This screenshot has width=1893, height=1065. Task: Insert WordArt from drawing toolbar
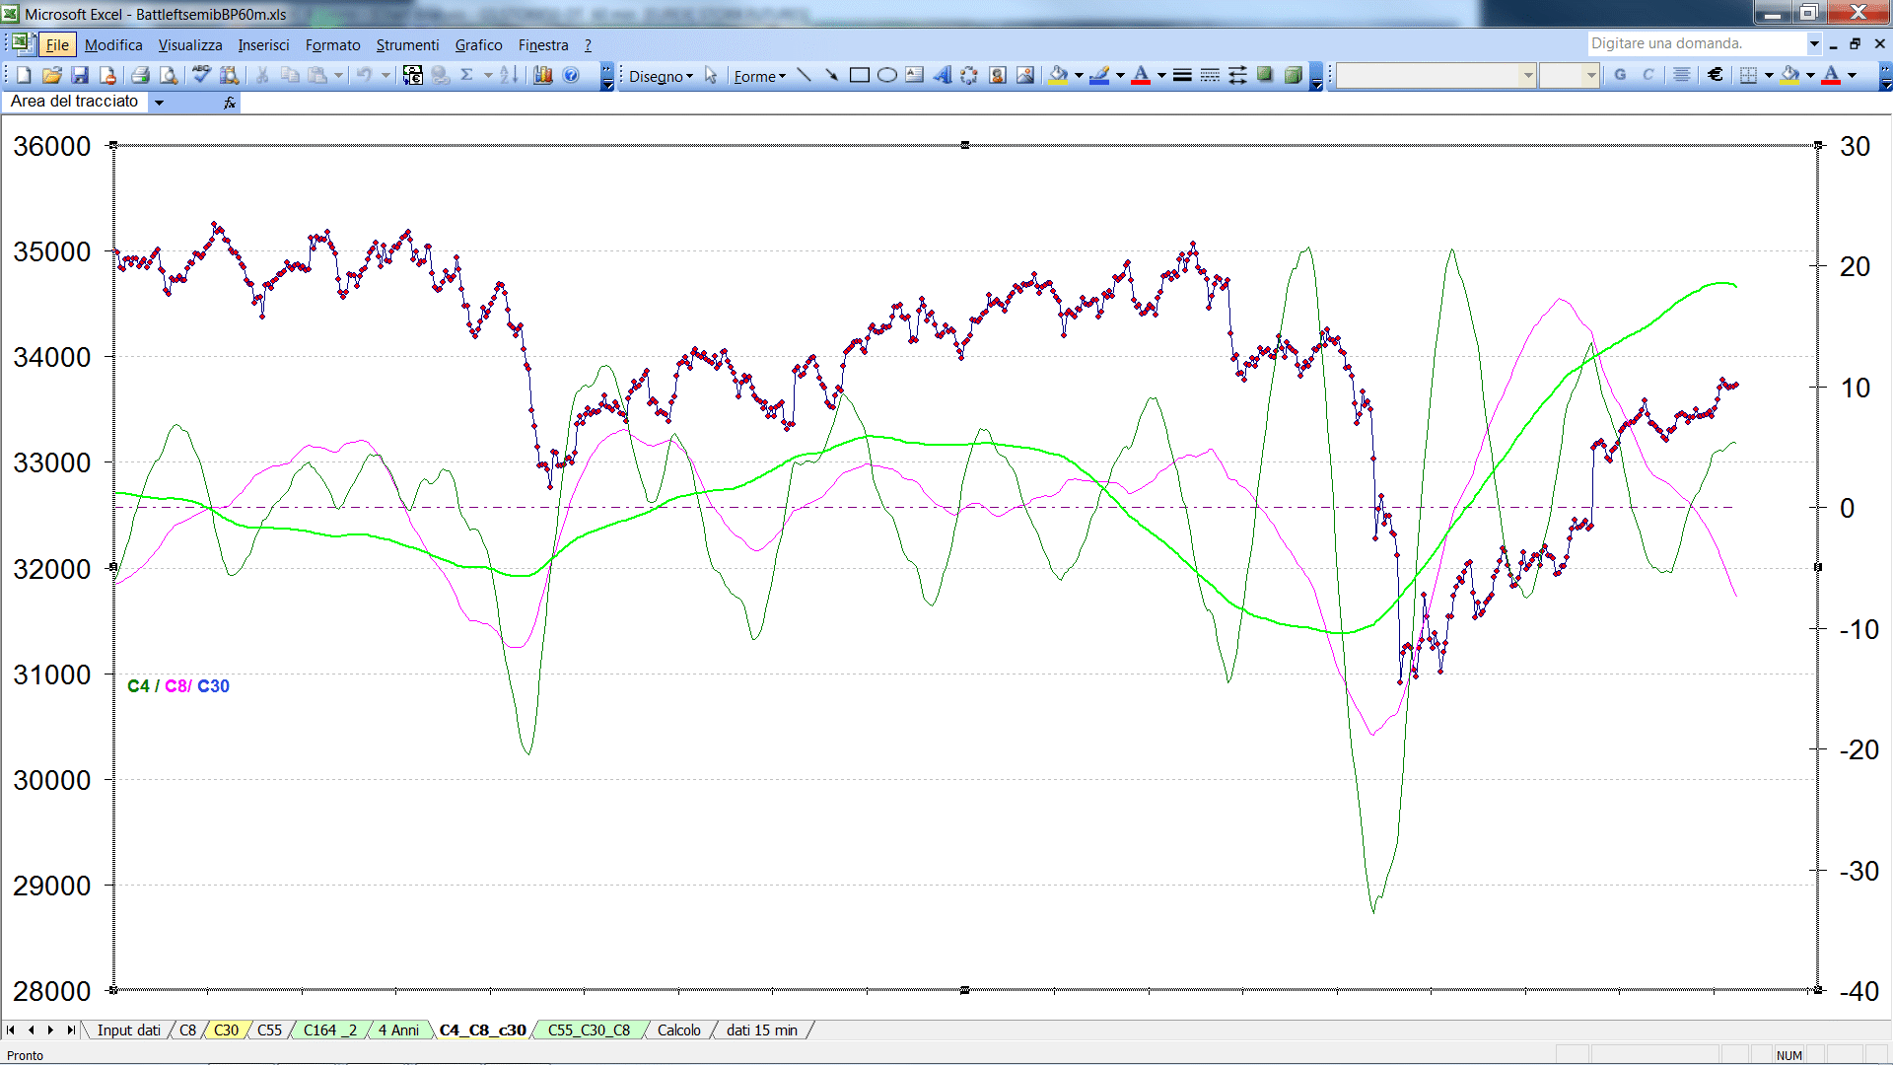[942, 75]
